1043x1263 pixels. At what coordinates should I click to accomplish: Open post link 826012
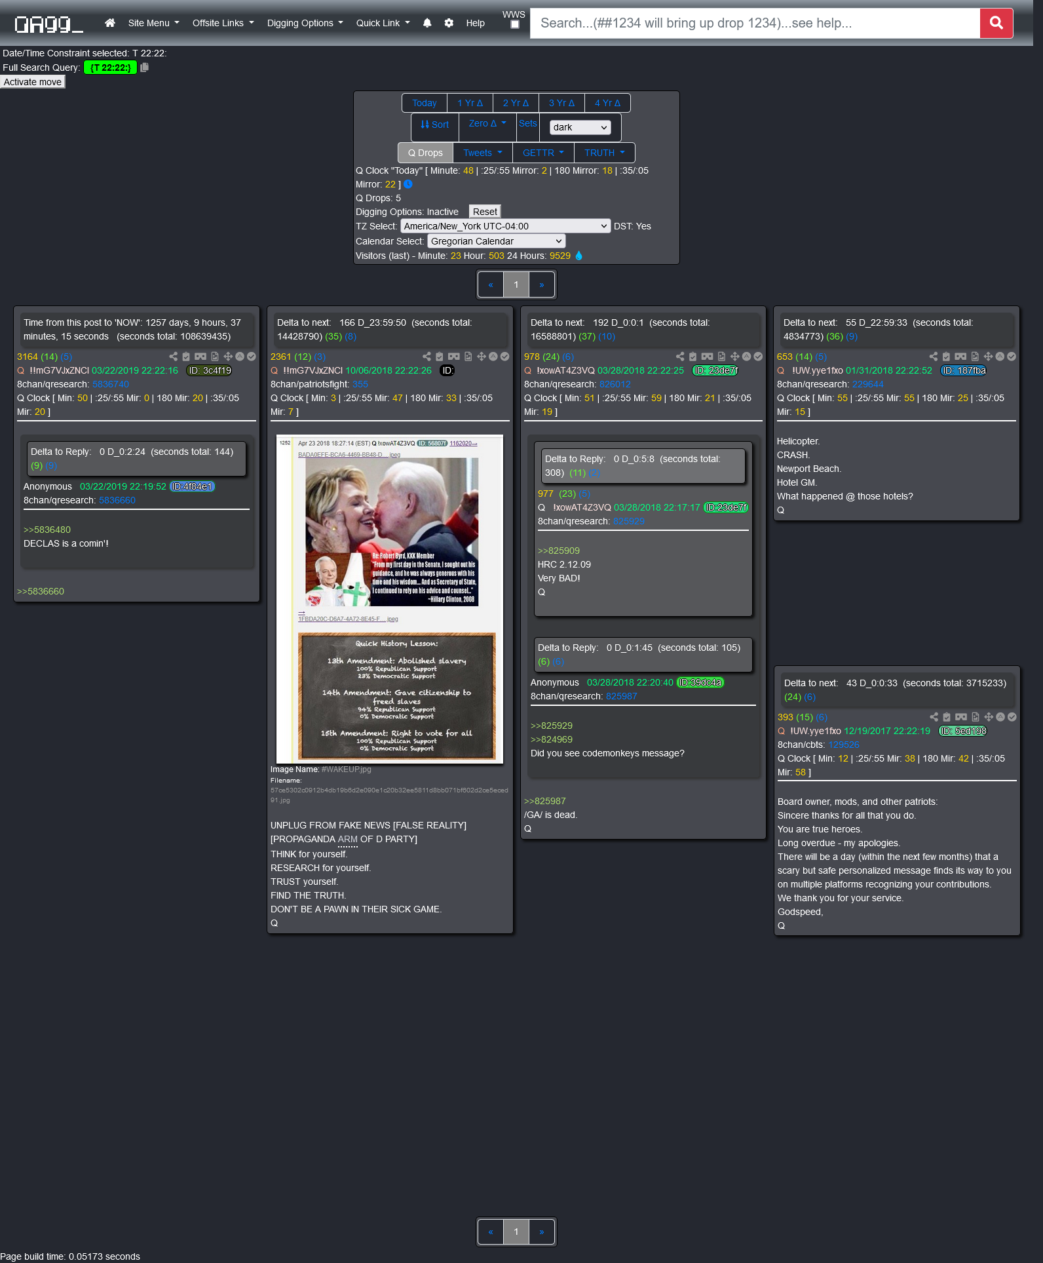[x=615, y=384]
